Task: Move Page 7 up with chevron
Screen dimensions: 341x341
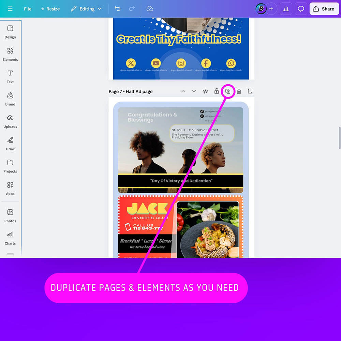Action: pos(183,91)
